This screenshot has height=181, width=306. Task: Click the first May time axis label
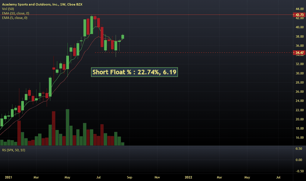click(x=67, y=177)
